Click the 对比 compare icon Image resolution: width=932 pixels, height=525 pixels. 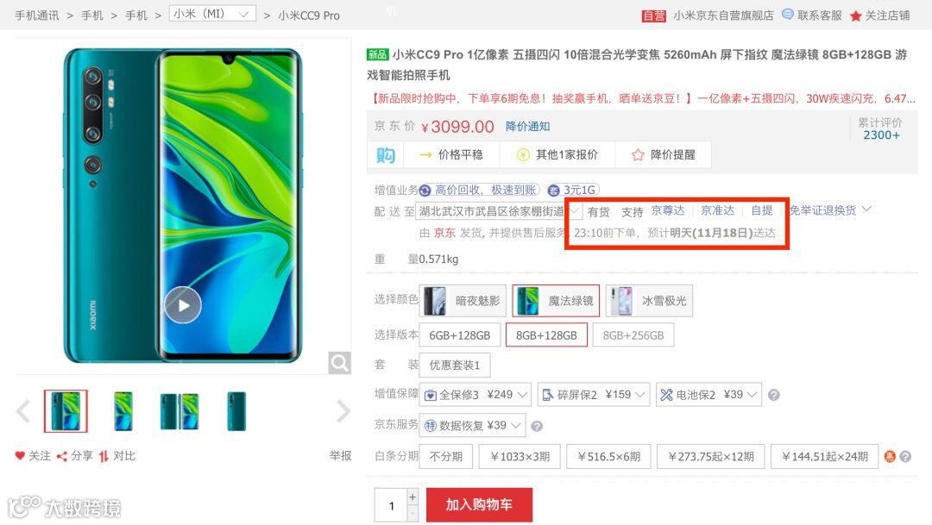click(x=104, y=456)
